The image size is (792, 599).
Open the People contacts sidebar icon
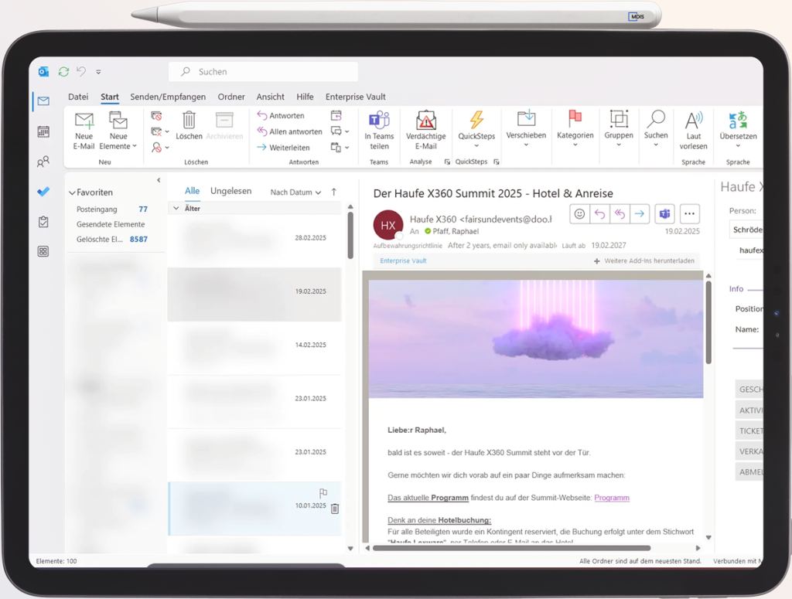(43, 162)
